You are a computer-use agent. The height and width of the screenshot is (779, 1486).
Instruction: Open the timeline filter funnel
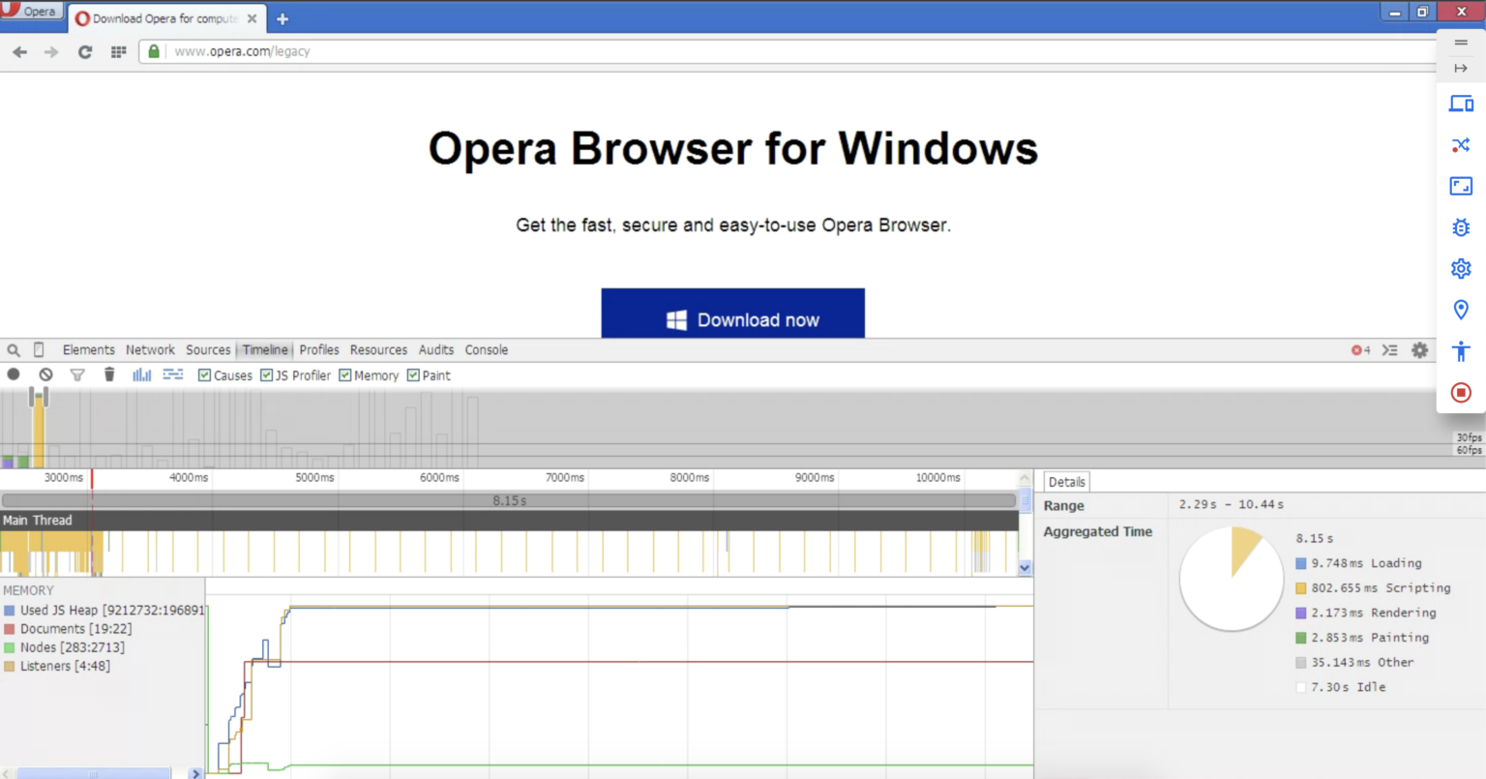click(77, 375)
